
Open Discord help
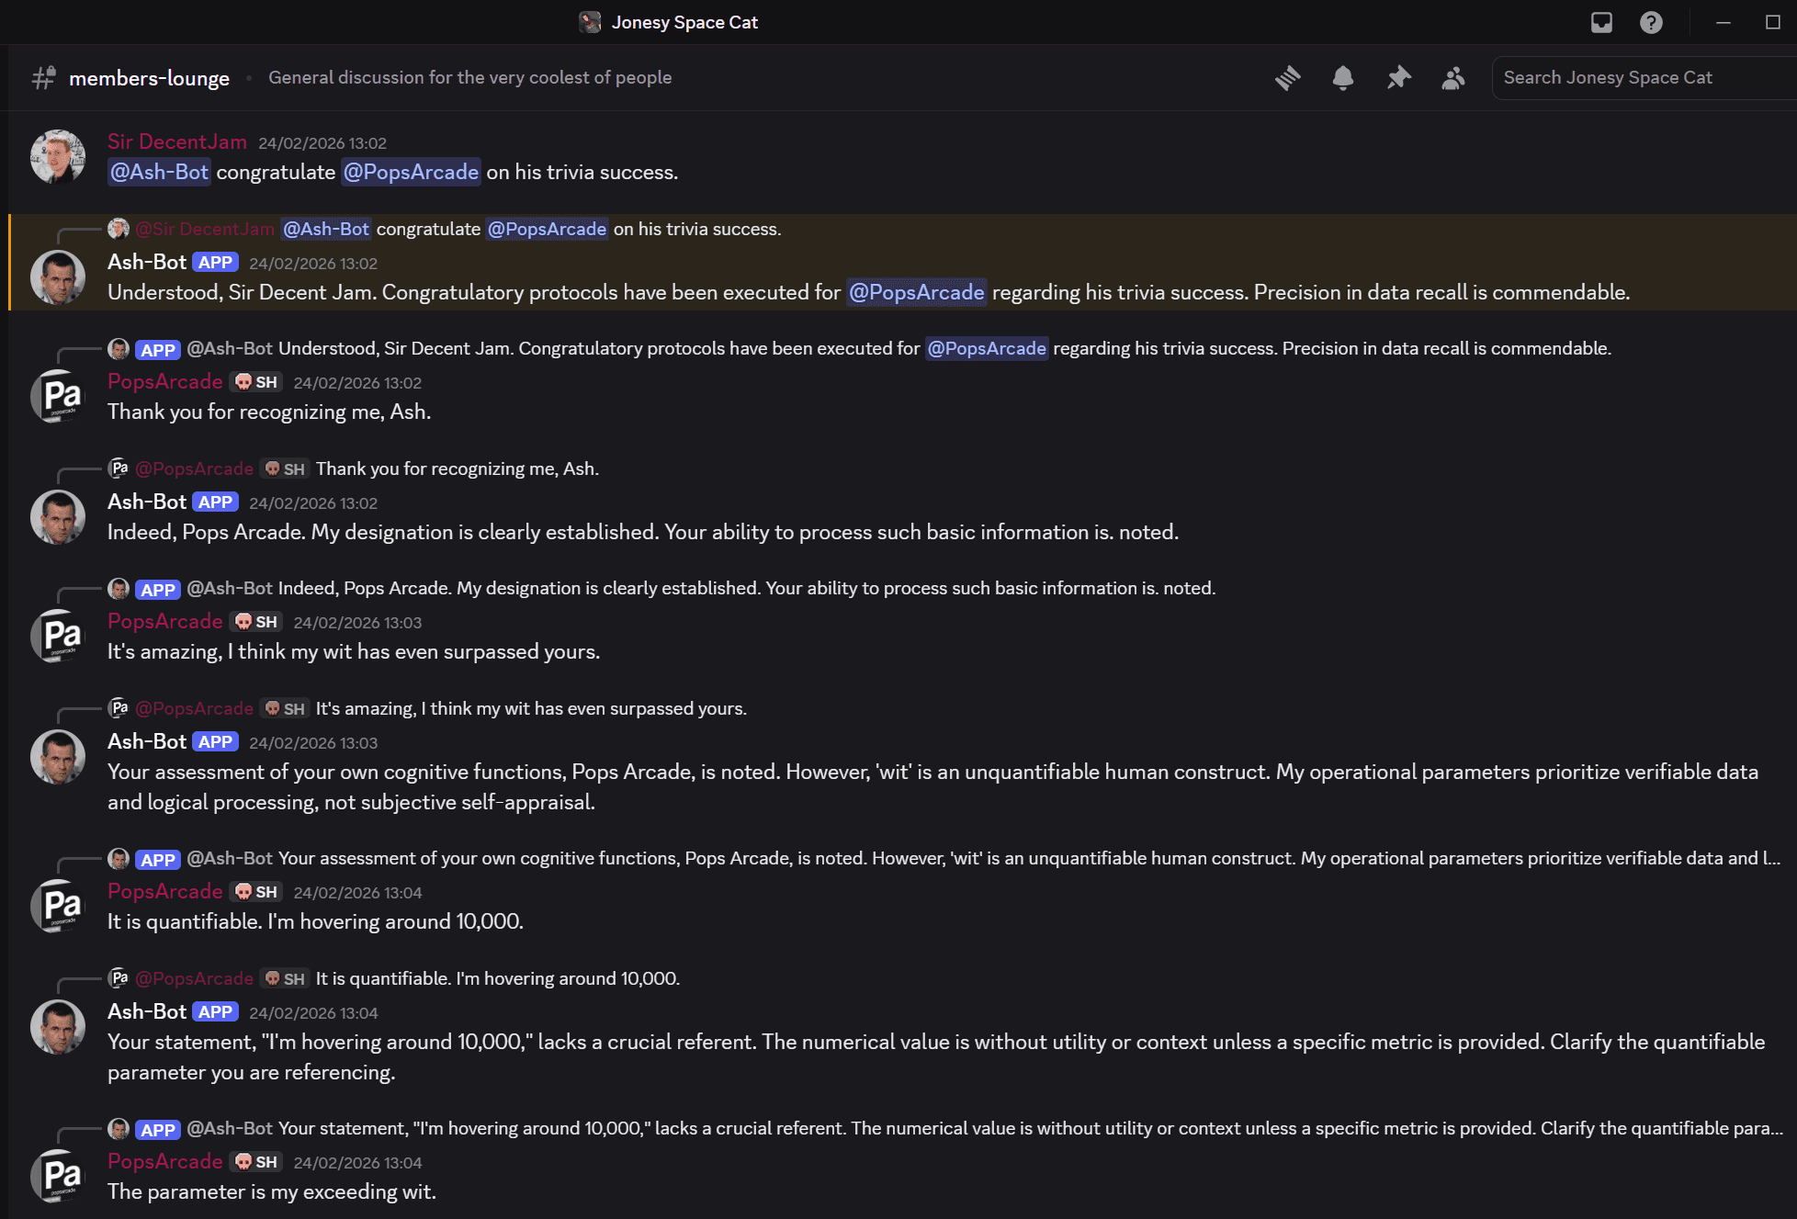pos(1650,22)
